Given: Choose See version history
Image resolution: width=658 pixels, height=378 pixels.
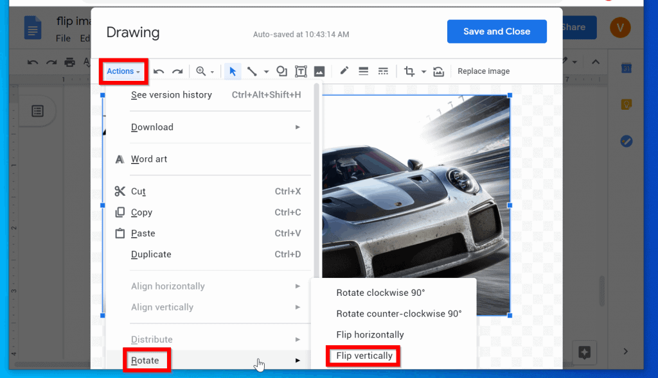Looking at the screenshot, I should coord(210,95).
